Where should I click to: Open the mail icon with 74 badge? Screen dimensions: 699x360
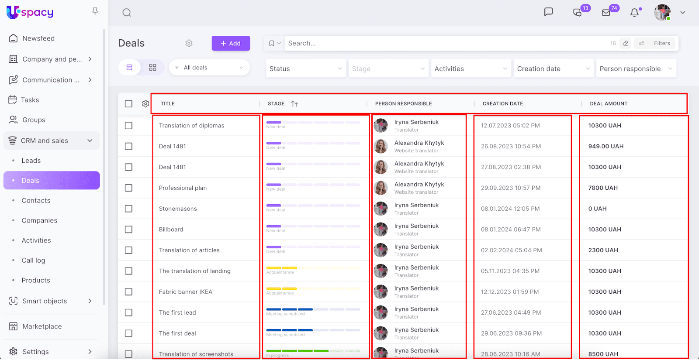coord(606,13)
